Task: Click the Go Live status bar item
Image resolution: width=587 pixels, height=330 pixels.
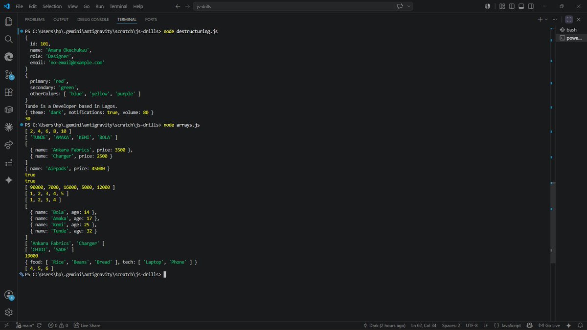Action: pyautogui.click(x=549, y=325)
